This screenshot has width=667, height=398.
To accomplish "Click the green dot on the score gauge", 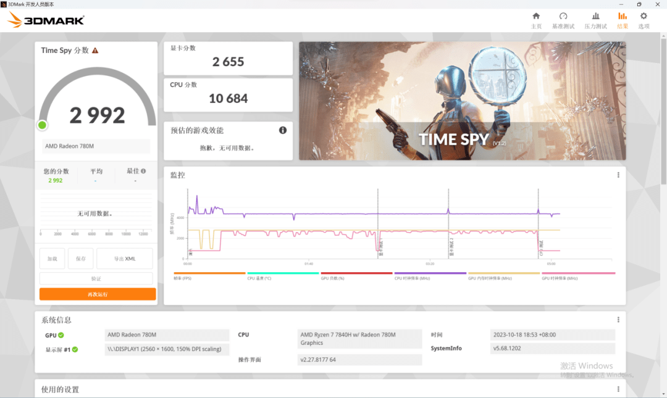I will (42, 125).
